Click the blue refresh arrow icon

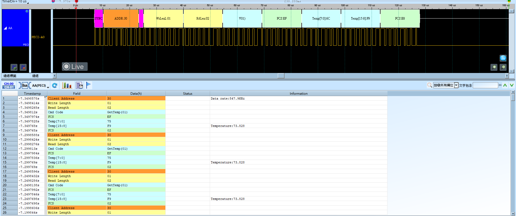click(55, 85)
